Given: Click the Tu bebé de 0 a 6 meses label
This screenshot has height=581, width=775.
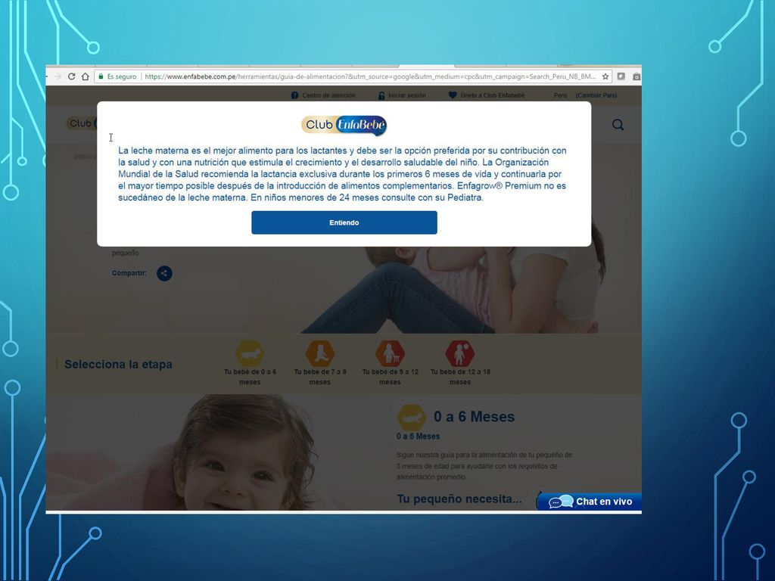Looking at the screenshot, I should pyautogui.click(x=250, y=377).
